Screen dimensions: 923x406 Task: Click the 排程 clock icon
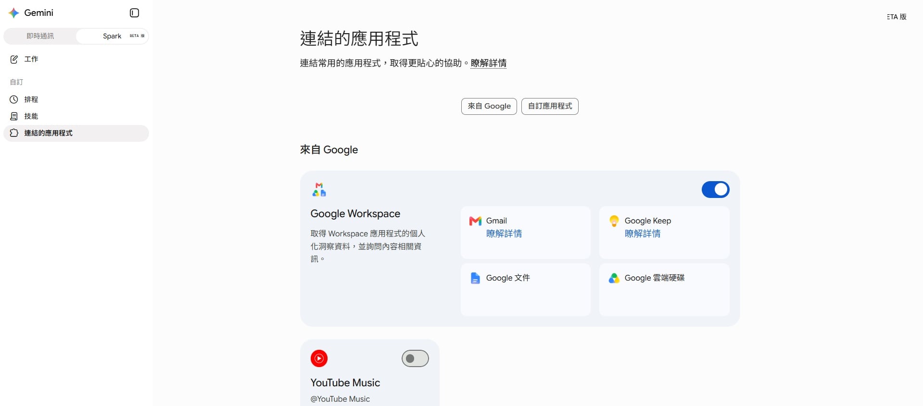(14, 99)
